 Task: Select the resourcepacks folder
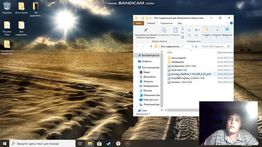tap(177, 58)
